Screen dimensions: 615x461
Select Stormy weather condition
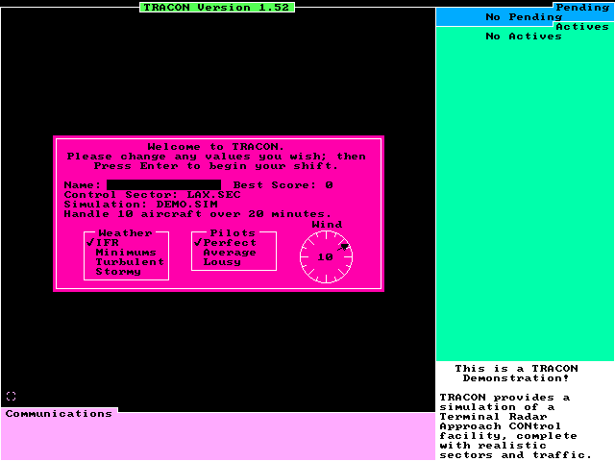tap(118, 272)
